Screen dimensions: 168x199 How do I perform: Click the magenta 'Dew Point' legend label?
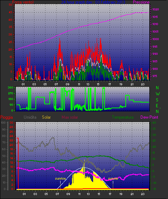[149, 117]
